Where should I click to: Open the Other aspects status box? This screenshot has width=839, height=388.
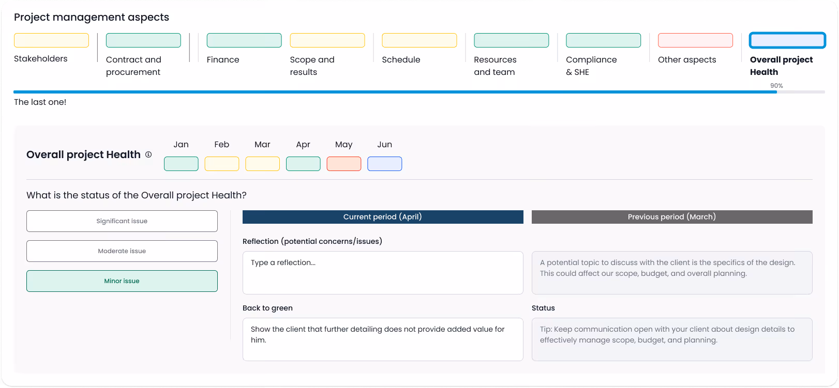(696, 40)
